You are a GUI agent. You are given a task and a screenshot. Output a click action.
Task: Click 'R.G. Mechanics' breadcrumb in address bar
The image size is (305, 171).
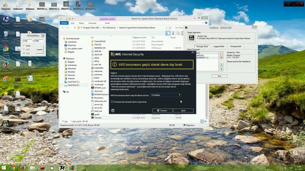[109, 28]
